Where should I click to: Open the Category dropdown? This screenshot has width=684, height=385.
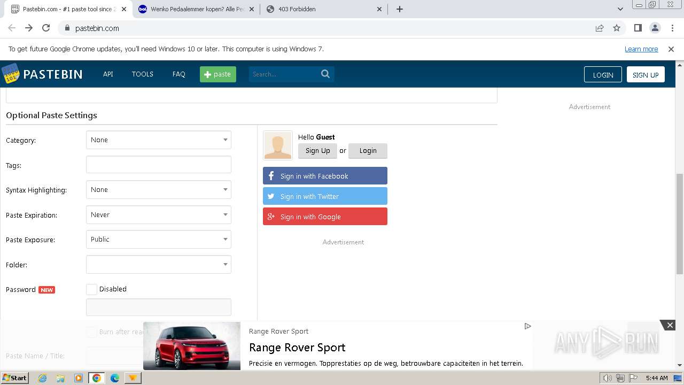click(159, 140)
